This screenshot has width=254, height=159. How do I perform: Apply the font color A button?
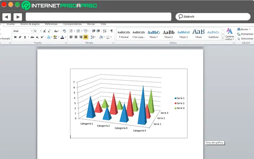62,37
